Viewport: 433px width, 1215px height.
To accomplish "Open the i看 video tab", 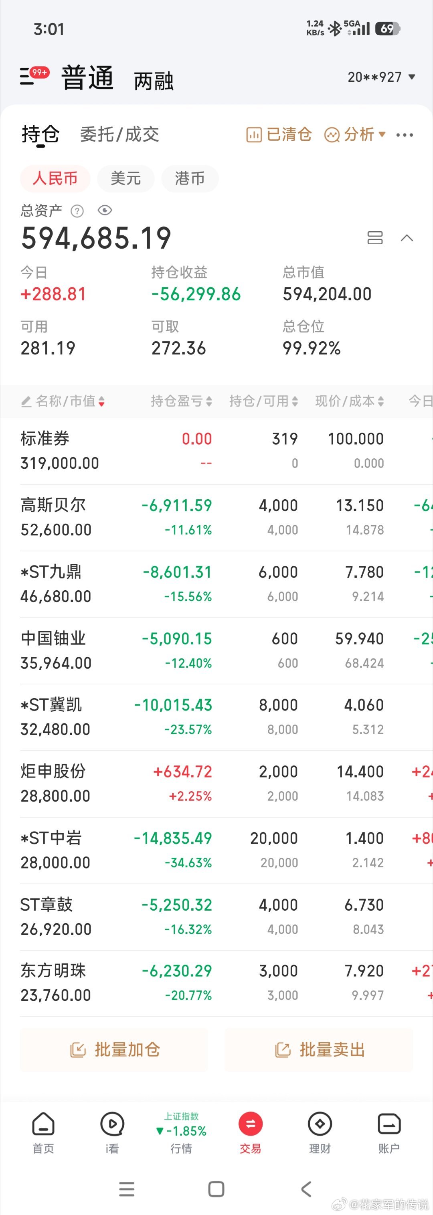I will (112, 1132).
